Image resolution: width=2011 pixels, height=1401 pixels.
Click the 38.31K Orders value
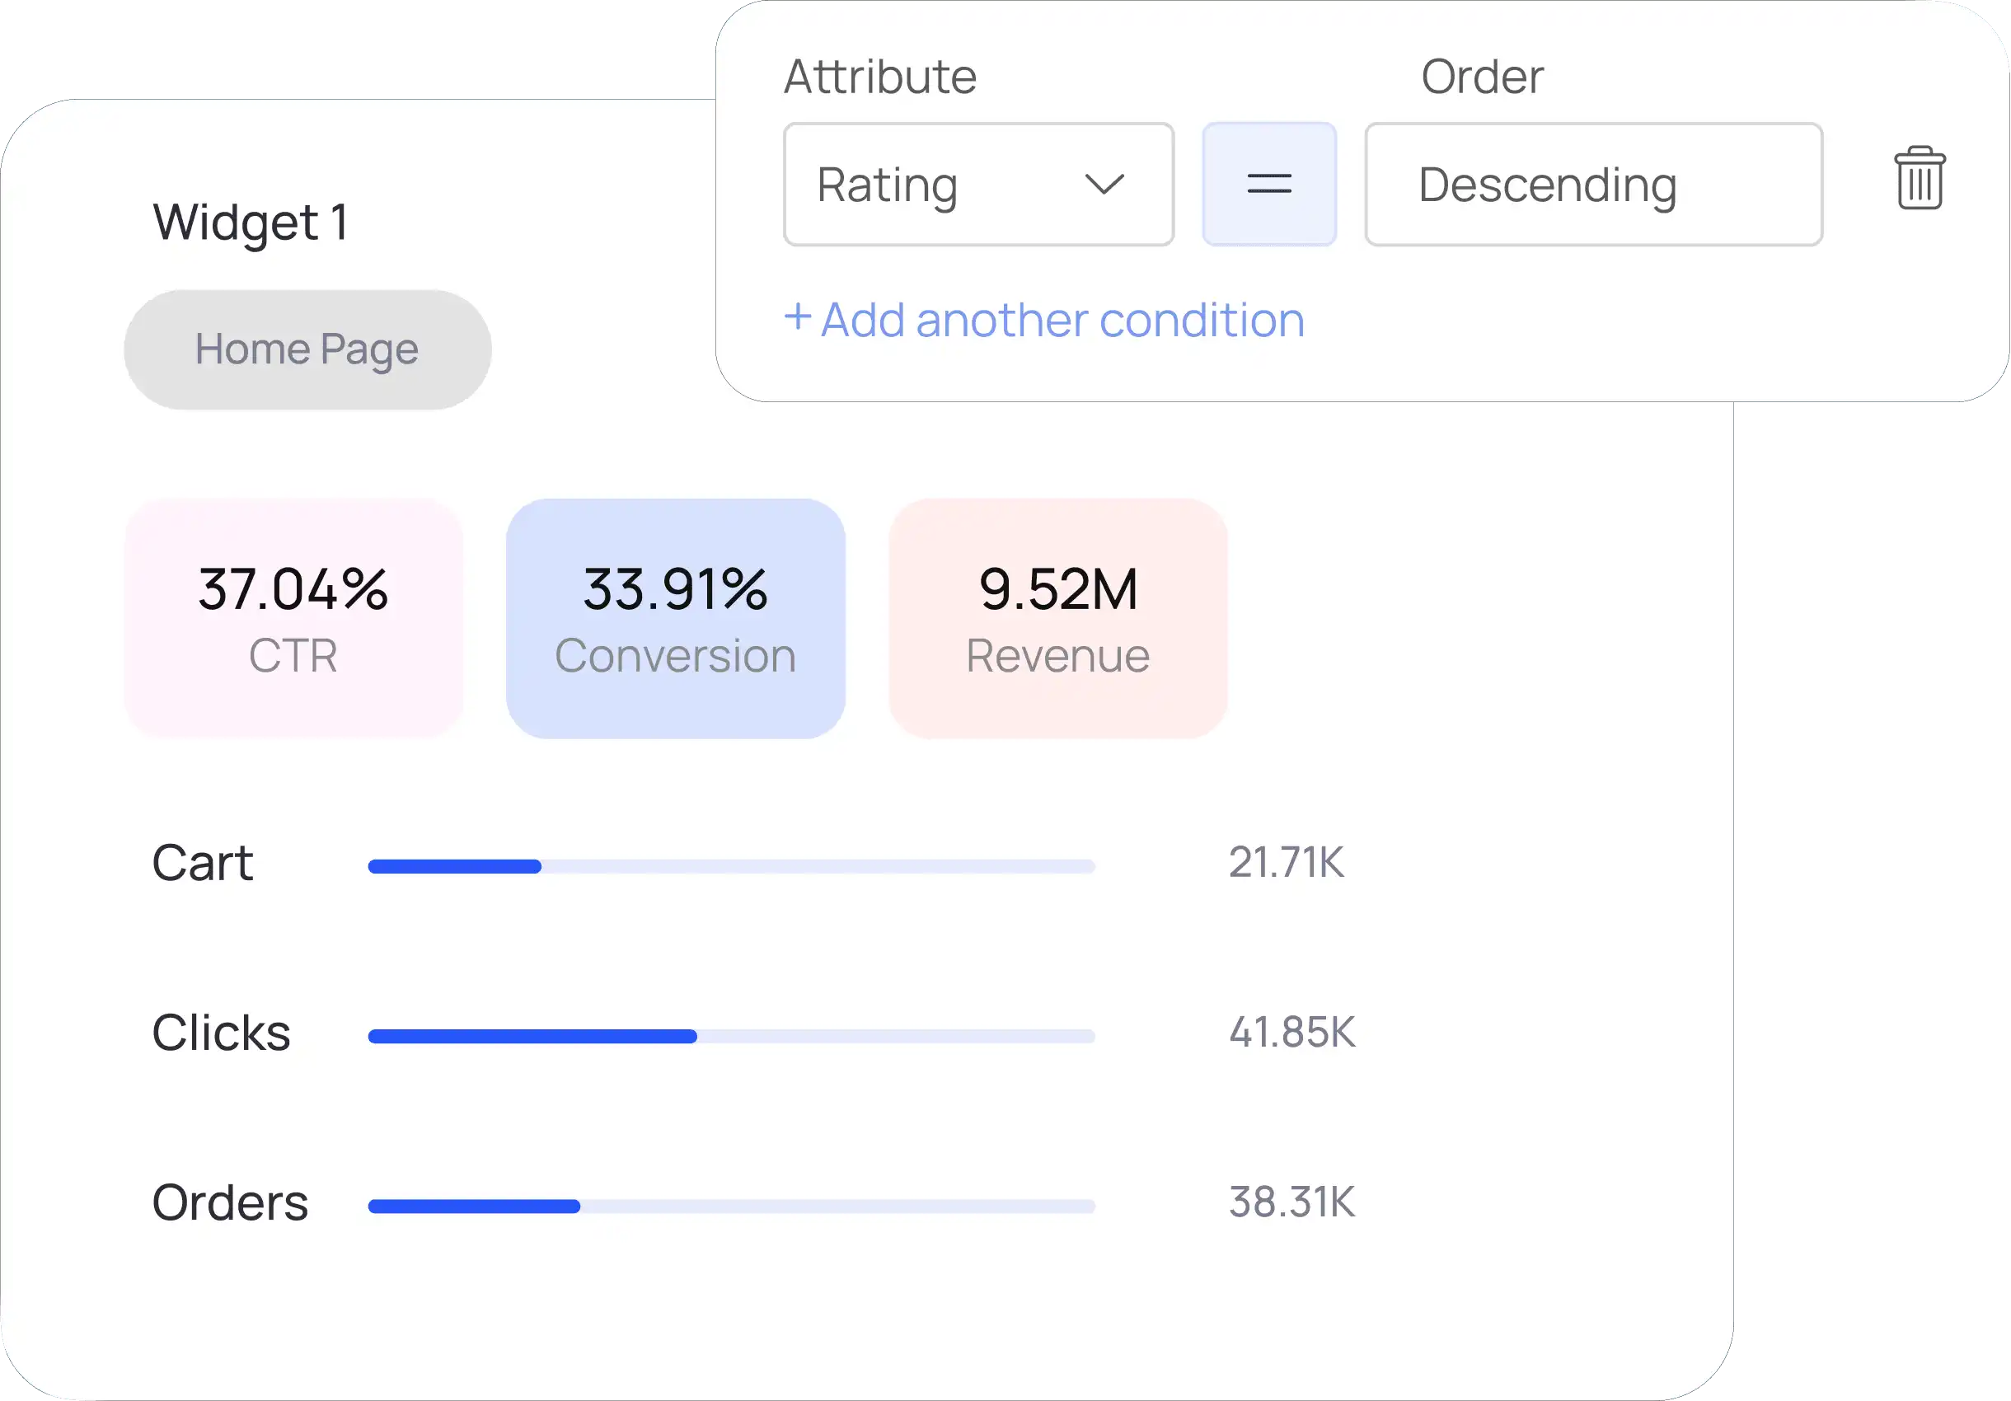pyautogui.click(x=1291, y=1202)
